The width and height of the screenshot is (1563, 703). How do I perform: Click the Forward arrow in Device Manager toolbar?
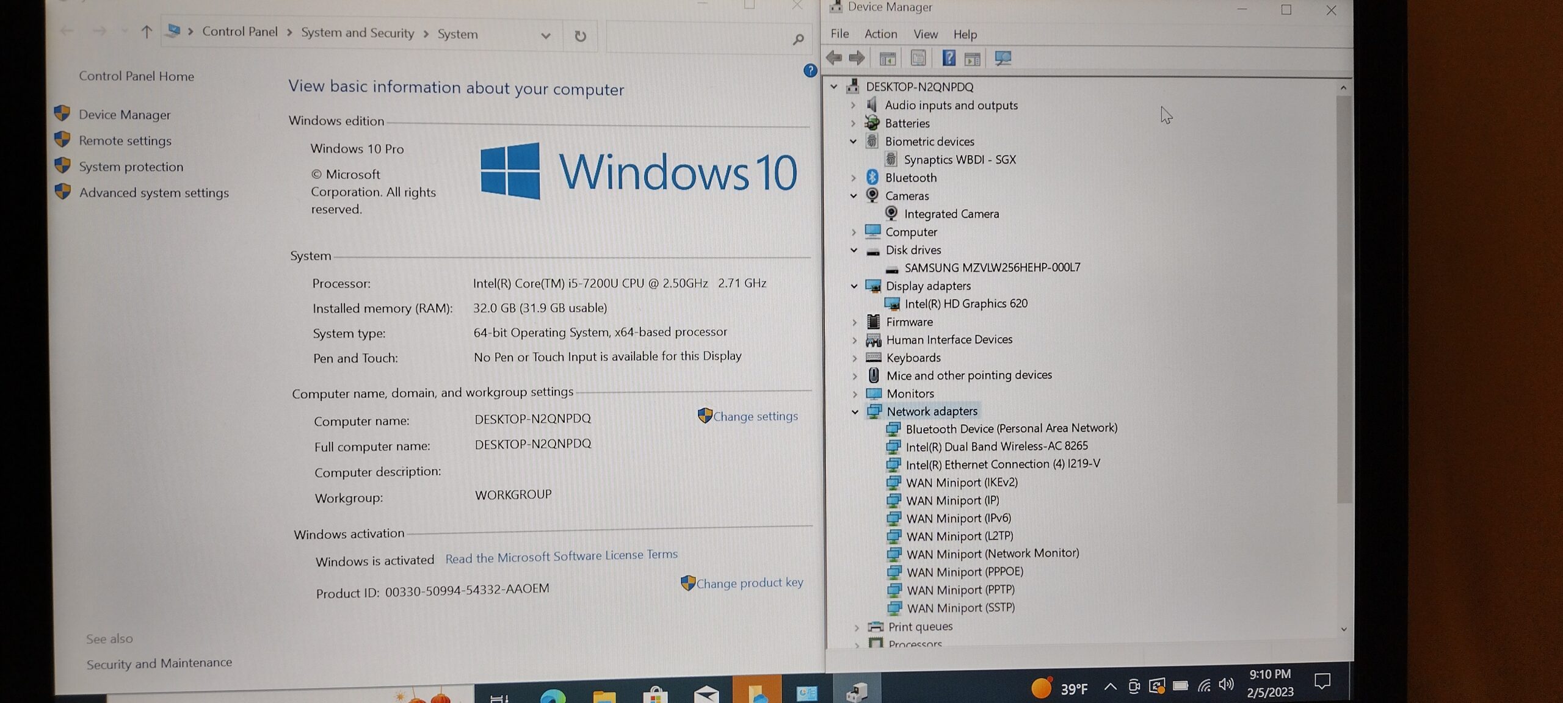(857, 58)
